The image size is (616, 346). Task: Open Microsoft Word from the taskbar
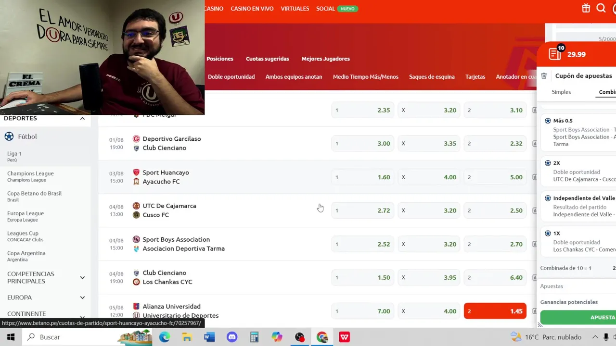point(209,337)
